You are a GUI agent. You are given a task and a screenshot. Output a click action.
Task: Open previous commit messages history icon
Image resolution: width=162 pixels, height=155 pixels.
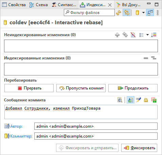pos(120,100)
